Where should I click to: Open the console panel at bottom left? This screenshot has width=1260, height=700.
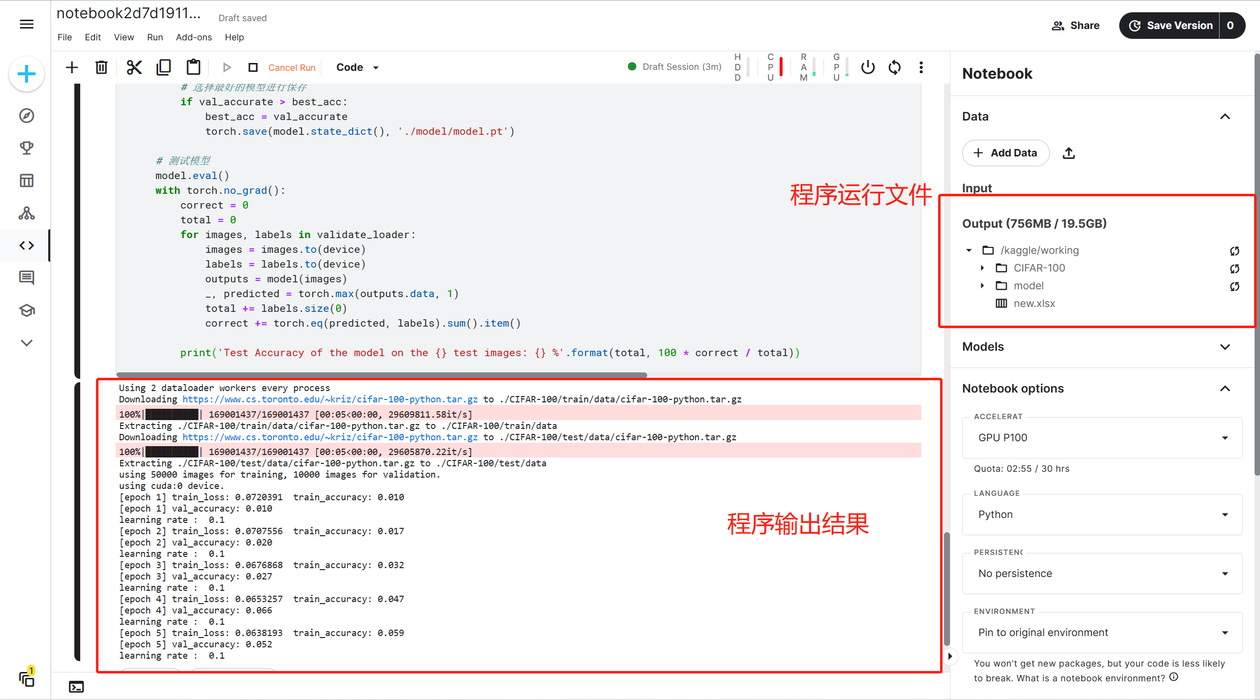pyautogui.click(x=76, y=687)
